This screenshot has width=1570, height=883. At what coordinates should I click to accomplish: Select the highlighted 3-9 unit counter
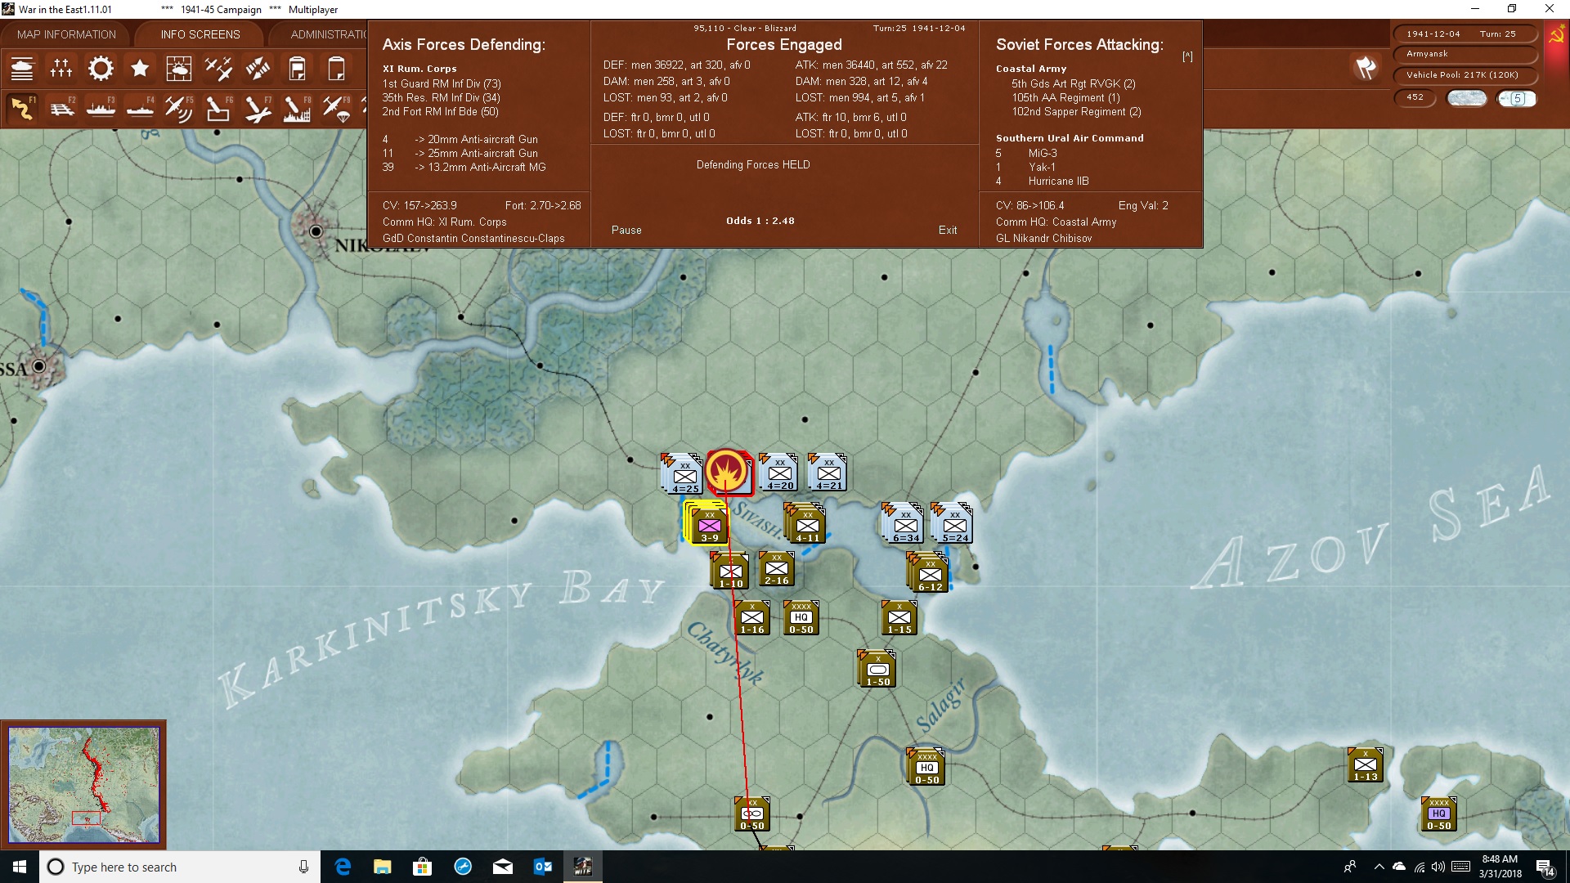709,524
